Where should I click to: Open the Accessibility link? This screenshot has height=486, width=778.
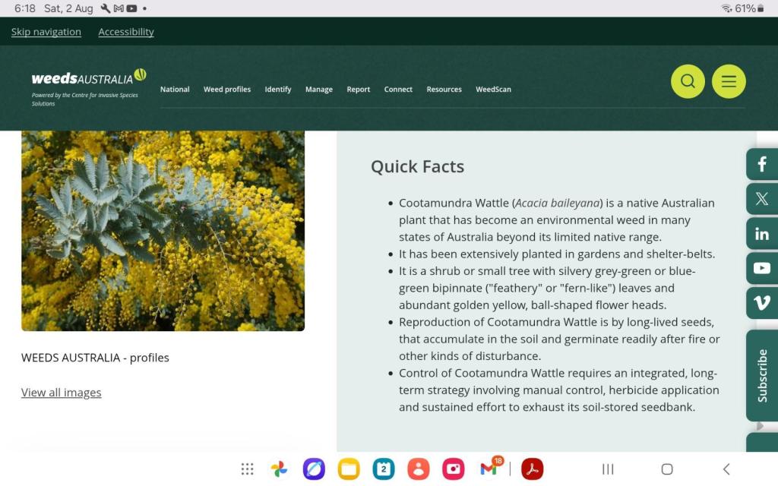[x=126, y=32]
